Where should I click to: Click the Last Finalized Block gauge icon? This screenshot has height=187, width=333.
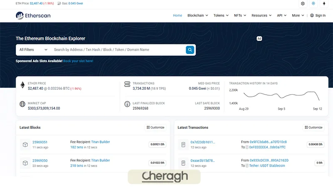127,104
